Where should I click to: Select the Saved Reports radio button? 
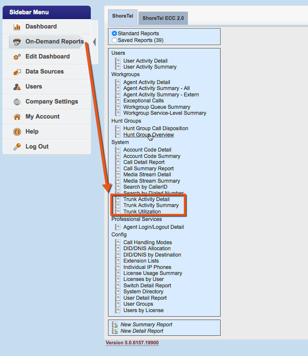(x=114, y=40)
